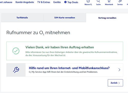This screenshot has height=93, width=128.
Task: Select the Vertrag verwalten tab
Action: click(107, 18)
